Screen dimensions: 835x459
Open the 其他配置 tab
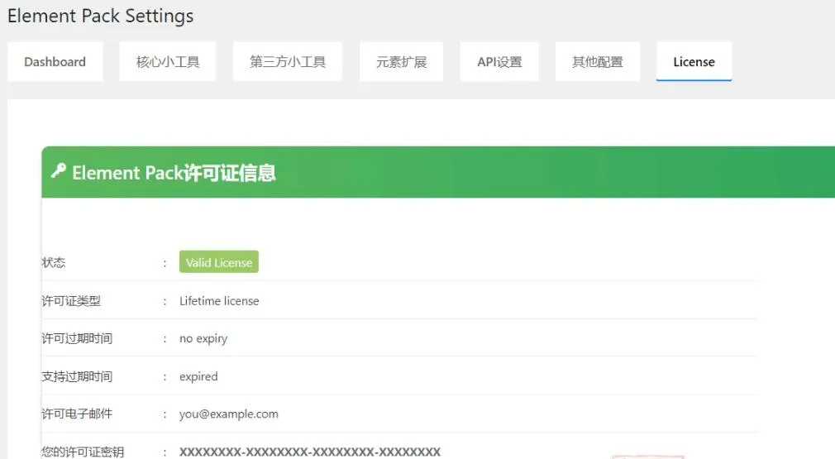pos(598,62)
